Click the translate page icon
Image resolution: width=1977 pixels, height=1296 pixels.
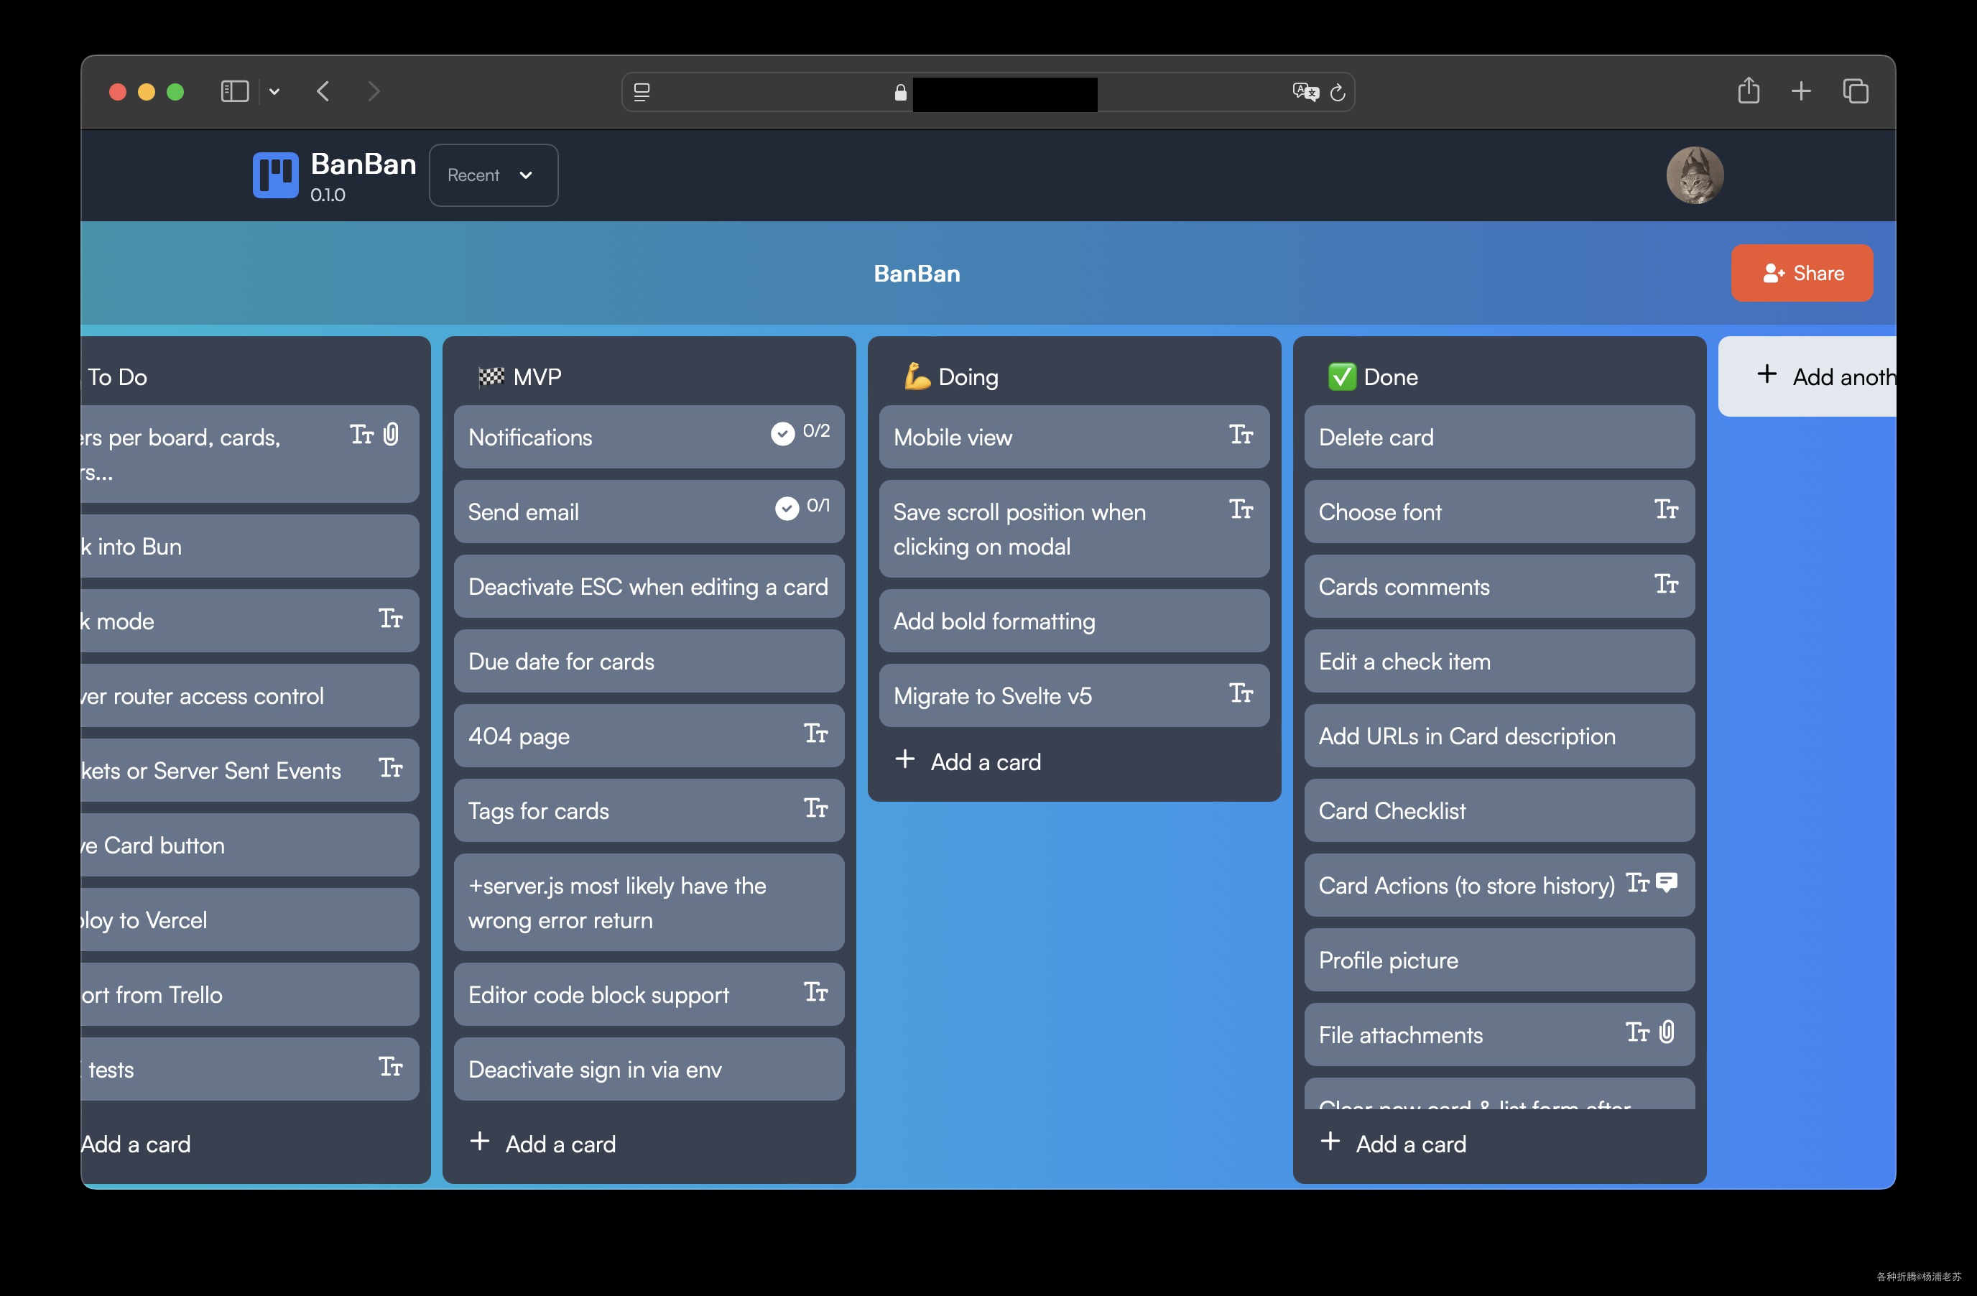tap(1305, 92)
